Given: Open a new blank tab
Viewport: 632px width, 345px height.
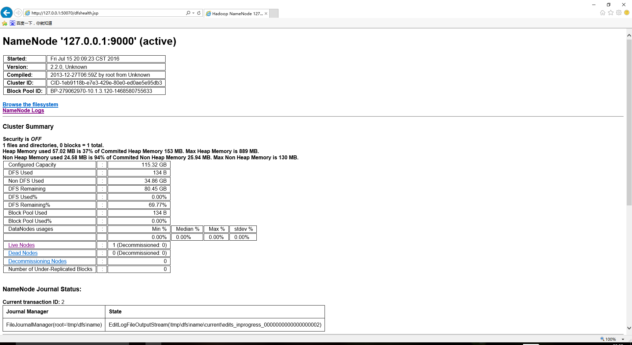Looking at the screenshot, I should click(x=274, y=13).
